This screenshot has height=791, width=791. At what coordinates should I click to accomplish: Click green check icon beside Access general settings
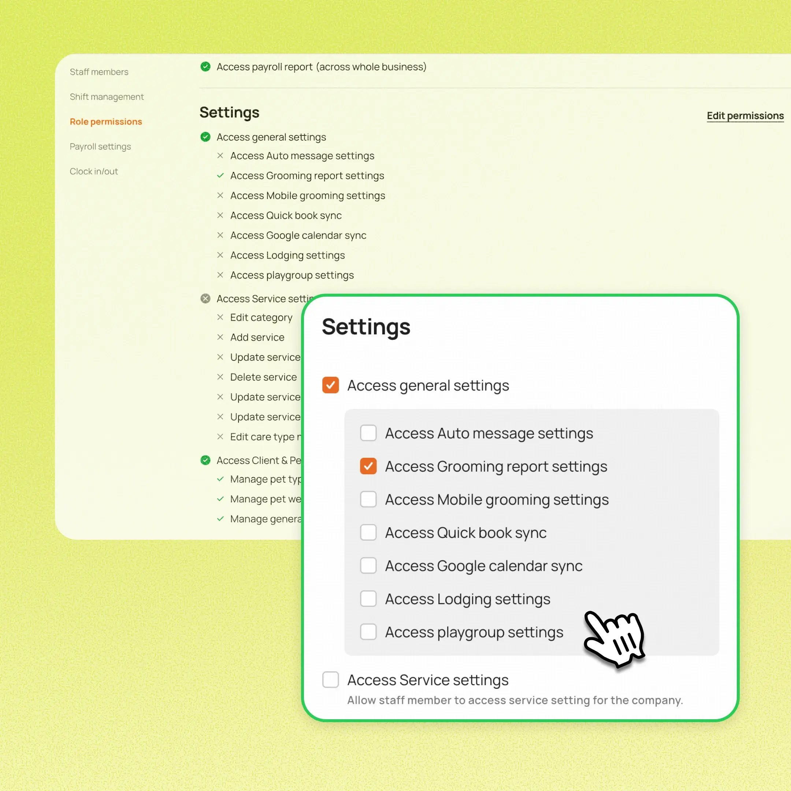click(205, 137)
